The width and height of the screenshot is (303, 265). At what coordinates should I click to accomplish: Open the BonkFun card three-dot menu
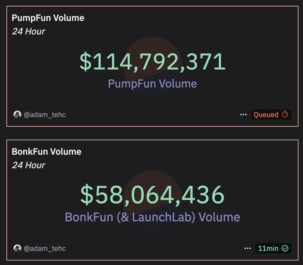[248, 248]
